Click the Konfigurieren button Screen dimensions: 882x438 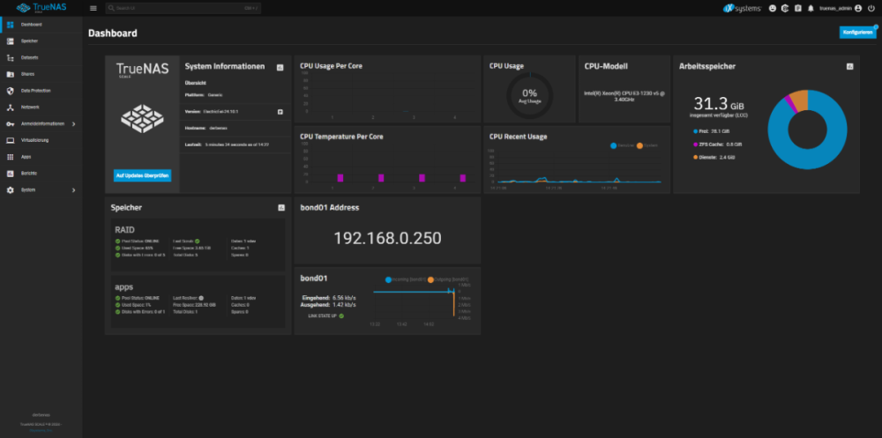pos(857,32)
